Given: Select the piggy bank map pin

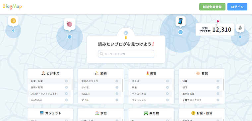Looking at the screenshot, I should point(69,24).
